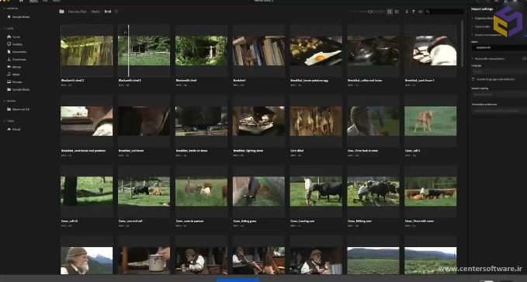Select Corn dried clip thumbnail
This screenshot has height=282, width=527.
316,121
